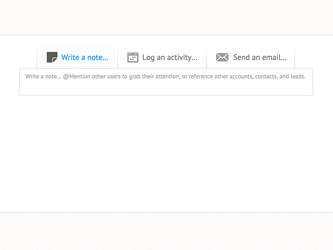Click the Send an email label

(x=259, y=57)
